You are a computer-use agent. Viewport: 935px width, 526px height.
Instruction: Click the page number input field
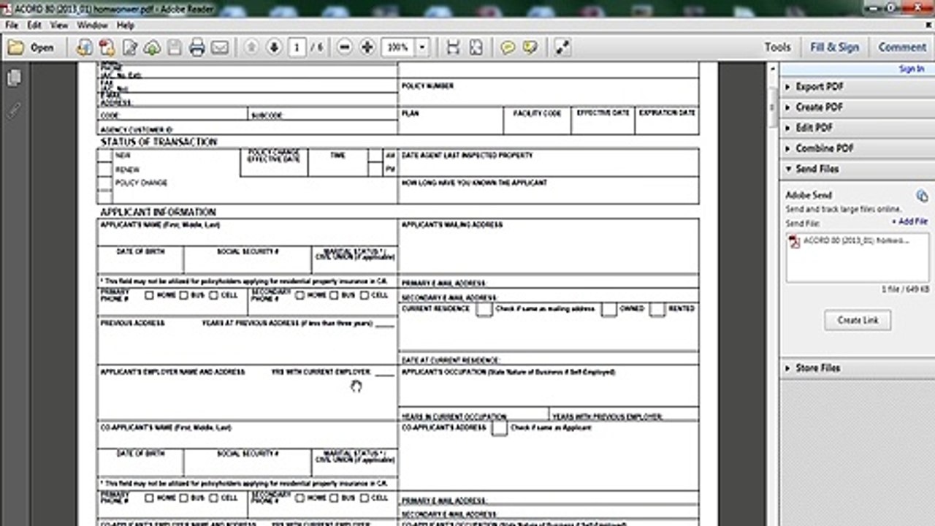tap(297, 47)
